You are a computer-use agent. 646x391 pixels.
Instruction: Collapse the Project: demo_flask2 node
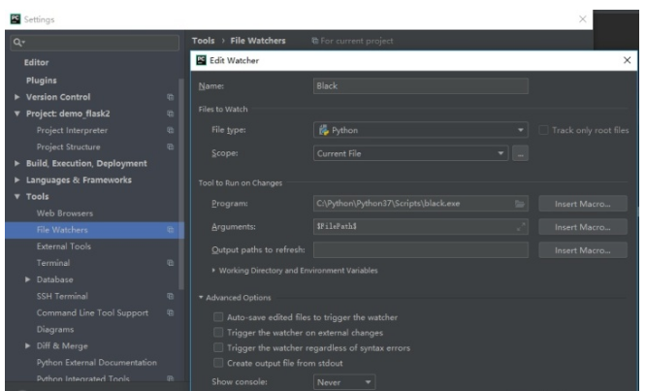16,114
